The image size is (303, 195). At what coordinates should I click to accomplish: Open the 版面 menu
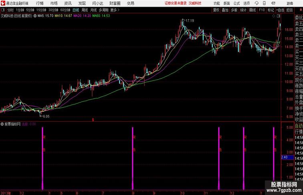pos(227,3)
